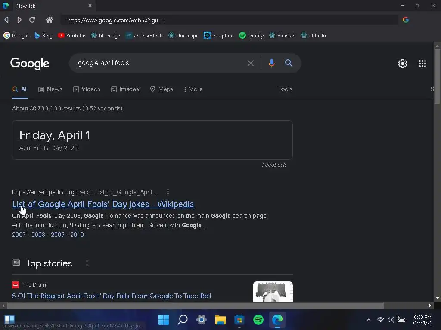Clear the search box with X
The width and height of the screenshot is (441, 330).
point(250,63)
